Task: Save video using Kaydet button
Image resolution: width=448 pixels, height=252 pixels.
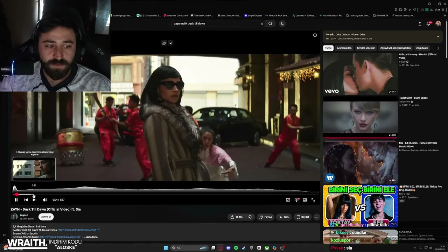Action: coord(303,217)
